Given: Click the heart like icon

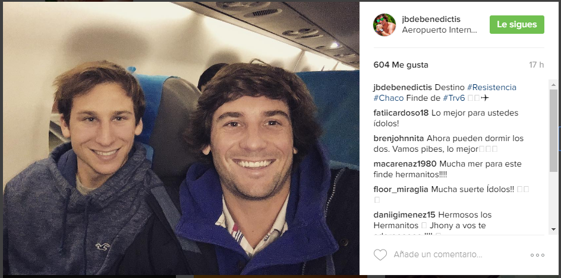Looking at the screenshot, I should [380, 254].
